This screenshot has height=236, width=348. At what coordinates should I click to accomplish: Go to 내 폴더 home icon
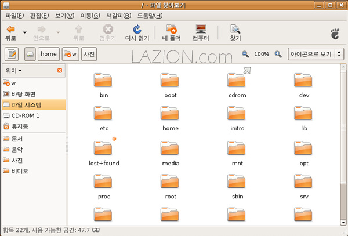171,29
